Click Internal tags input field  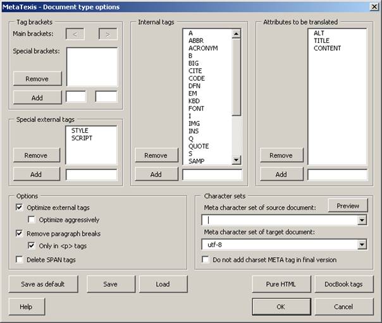click(x=213, y=174)
